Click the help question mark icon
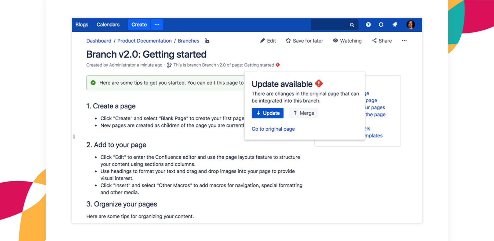This screenshot has width=494, height=241. pos(368,25)
